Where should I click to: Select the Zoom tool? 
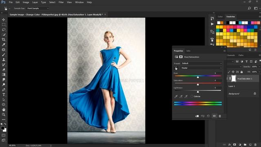pyautogui.click(x=4, y=115)
